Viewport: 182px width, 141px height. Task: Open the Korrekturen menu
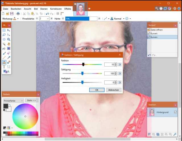(56, 9)
